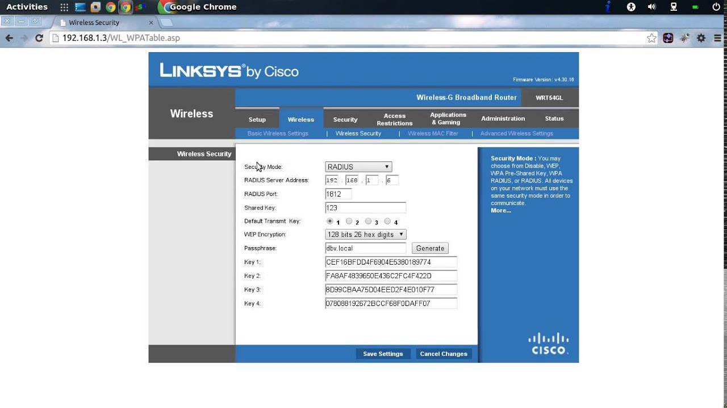Click the Passphrase field

pos(366,248)
